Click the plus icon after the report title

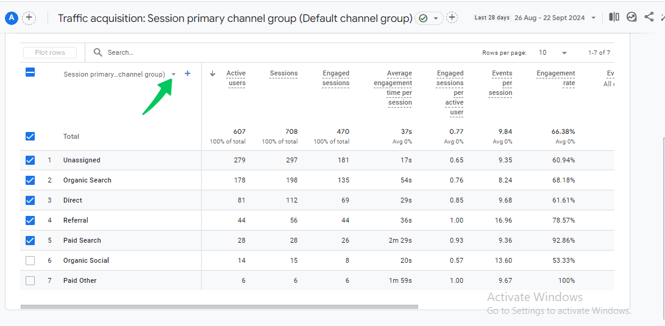[452, 18]
